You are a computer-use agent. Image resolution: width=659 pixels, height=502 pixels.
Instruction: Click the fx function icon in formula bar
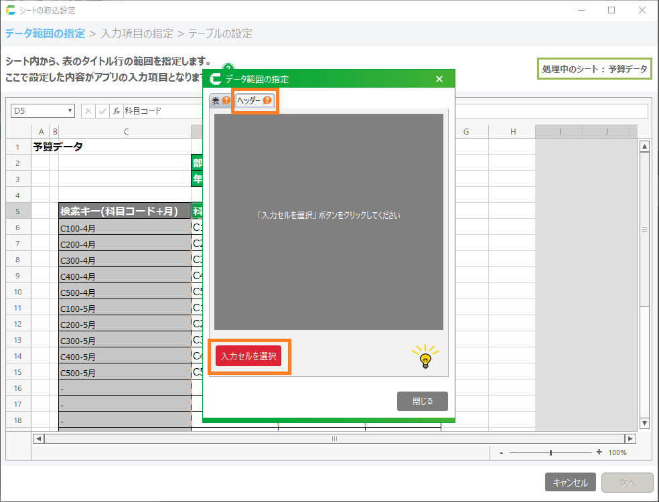[116, 111]
